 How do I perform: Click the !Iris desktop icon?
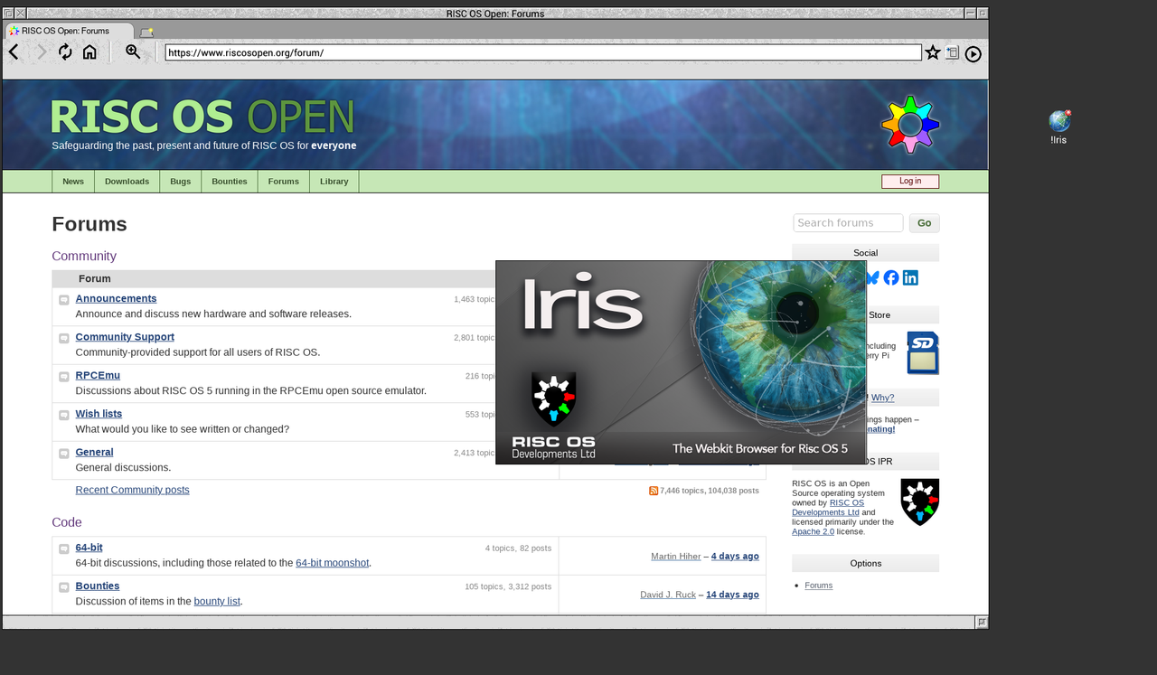point(1059,127)
